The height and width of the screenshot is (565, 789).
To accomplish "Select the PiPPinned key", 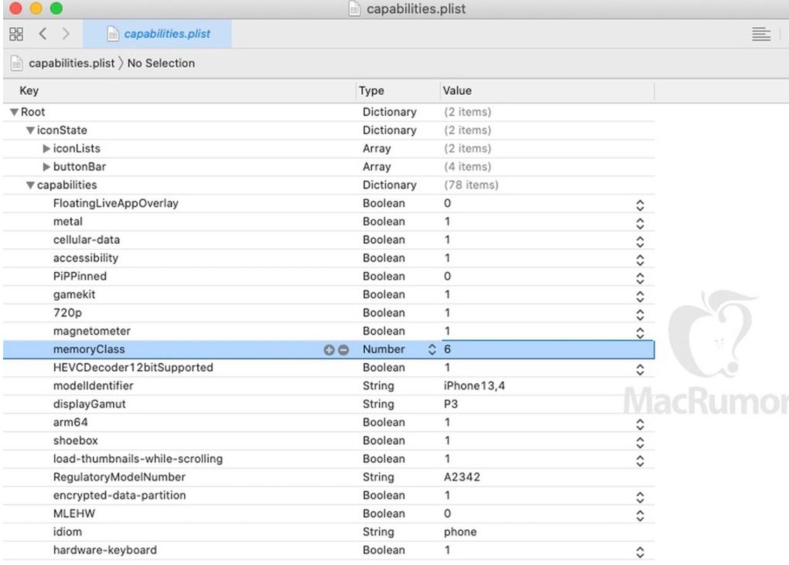I will (x=80, y=277).
